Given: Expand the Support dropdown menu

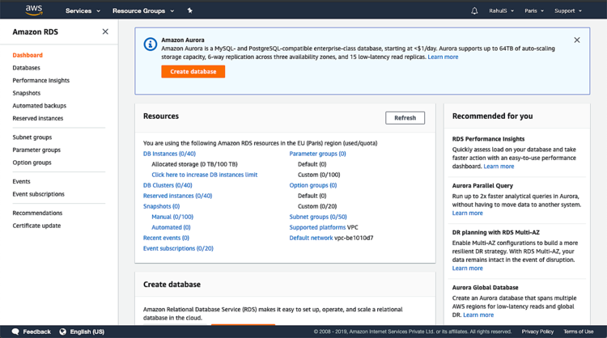Looking at the screenshot, I should 568,11.
